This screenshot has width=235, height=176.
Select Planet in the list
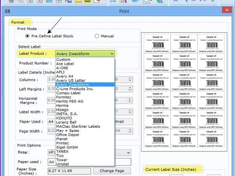coord(85,139)
